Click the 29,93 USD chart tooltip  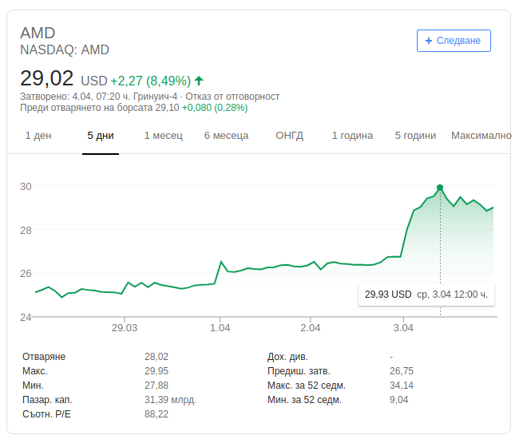426,295
